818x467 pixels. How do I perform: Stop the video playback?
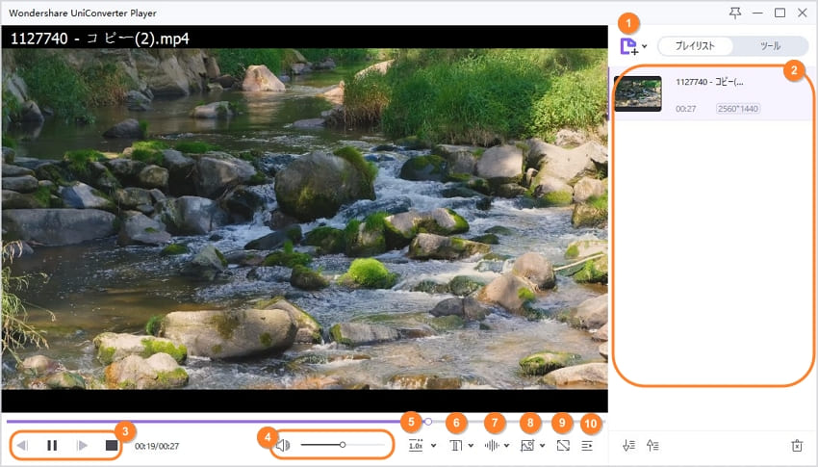pos(111,446)
